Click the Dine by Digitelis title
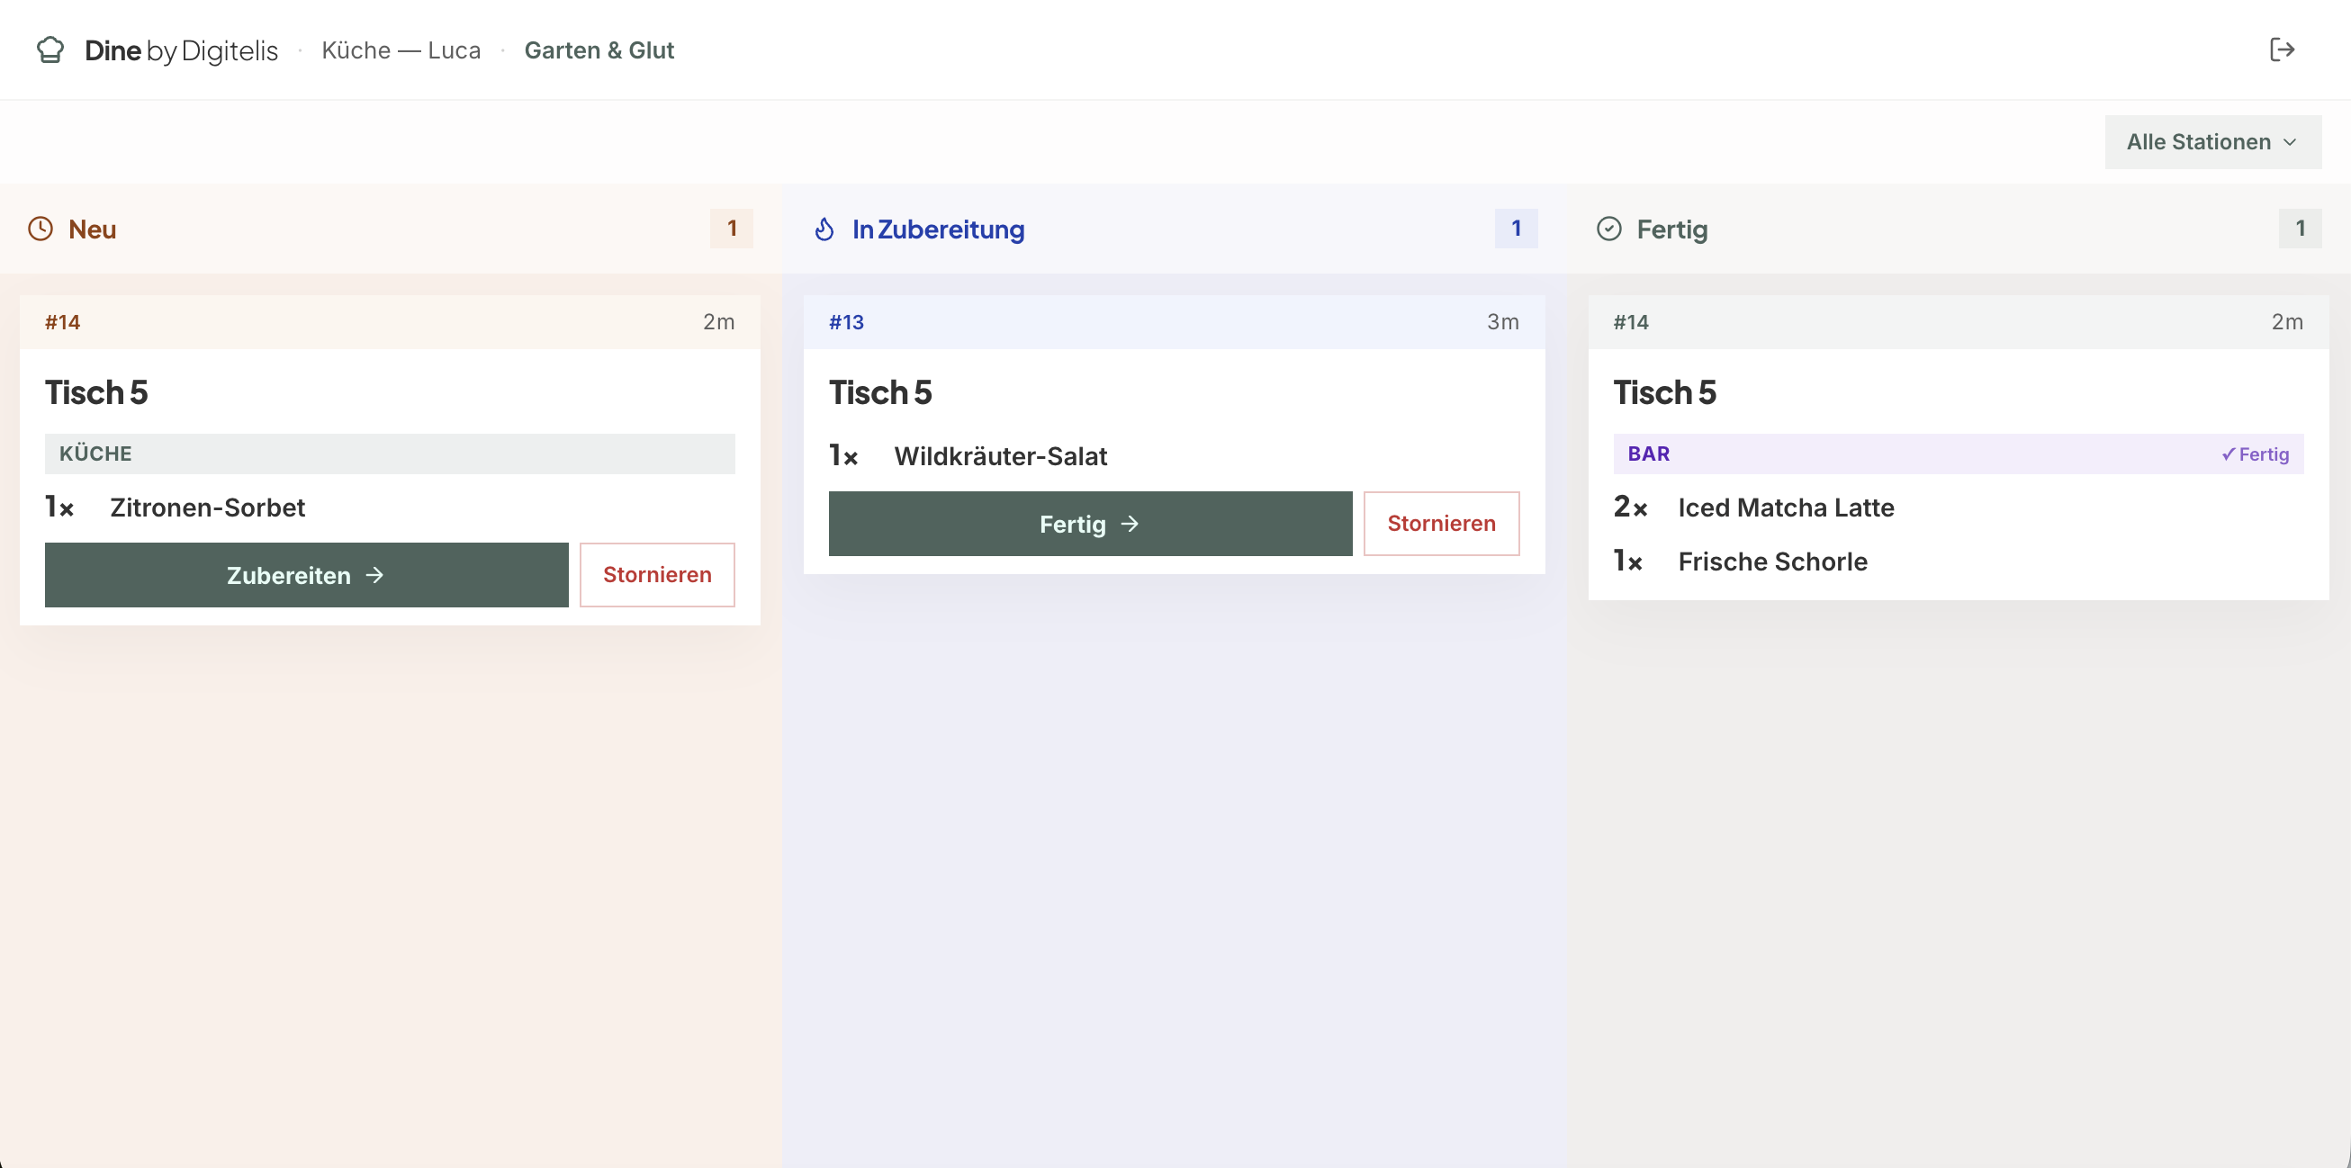This screenshot has height=1168, width=2351. click(x=181, y=50)
